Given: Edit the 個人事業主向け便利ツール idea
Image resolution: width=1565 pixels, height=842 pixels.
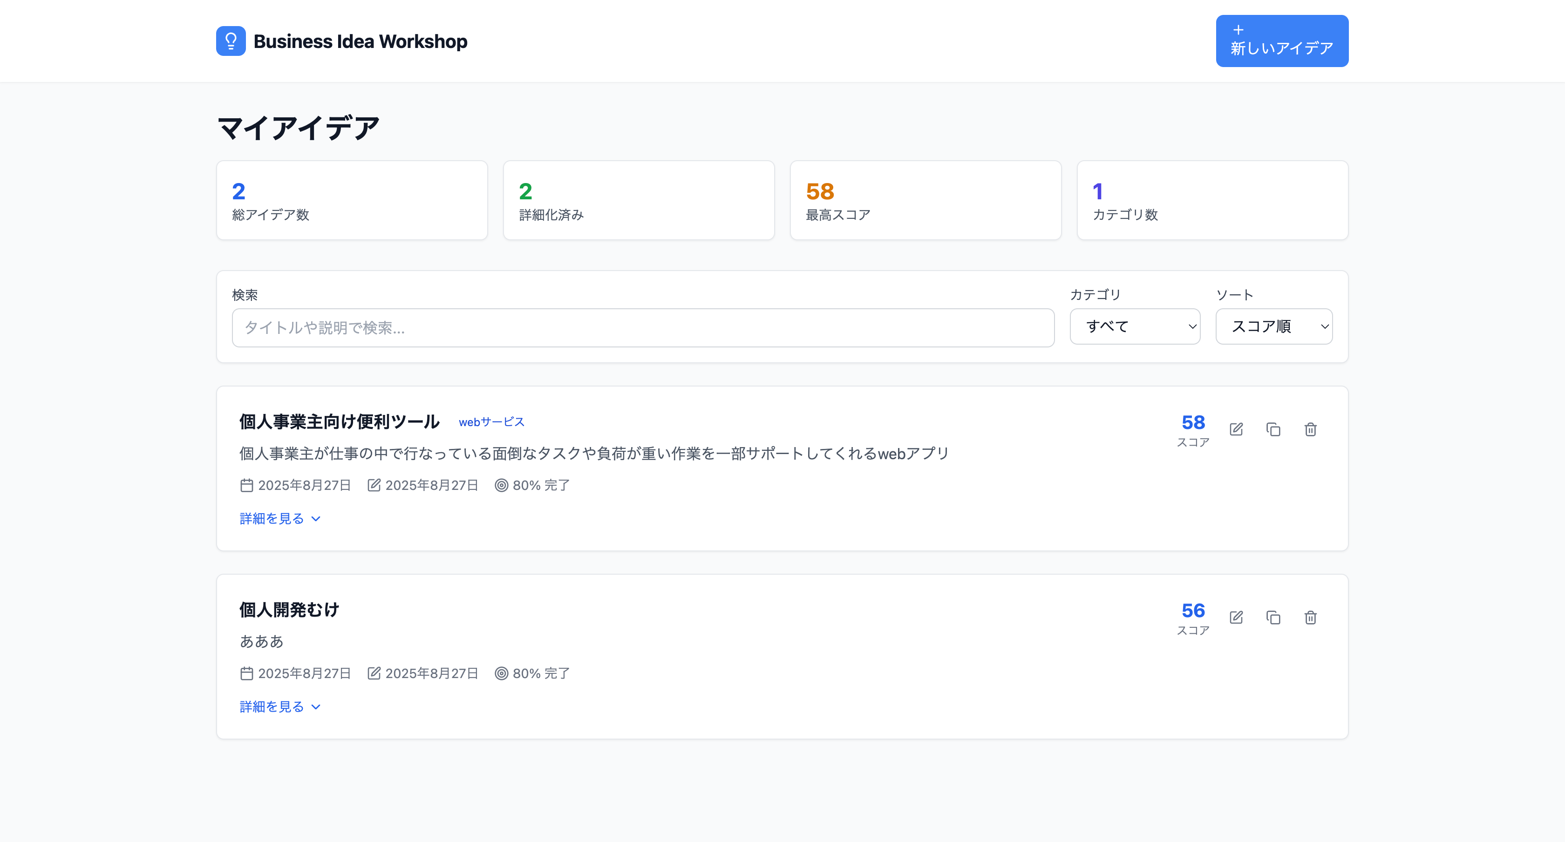Looking at the screenshot, I should [x=1236, y=429].
